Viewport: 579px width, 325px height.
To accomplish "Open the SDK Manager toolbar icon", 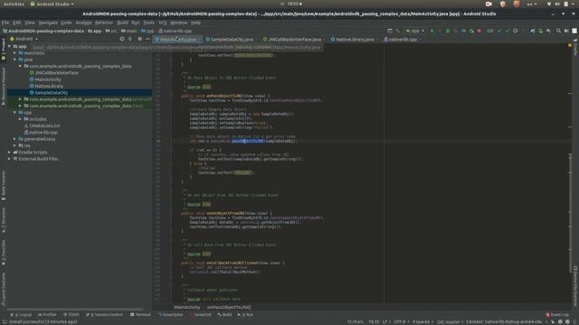I will point(548,32).
